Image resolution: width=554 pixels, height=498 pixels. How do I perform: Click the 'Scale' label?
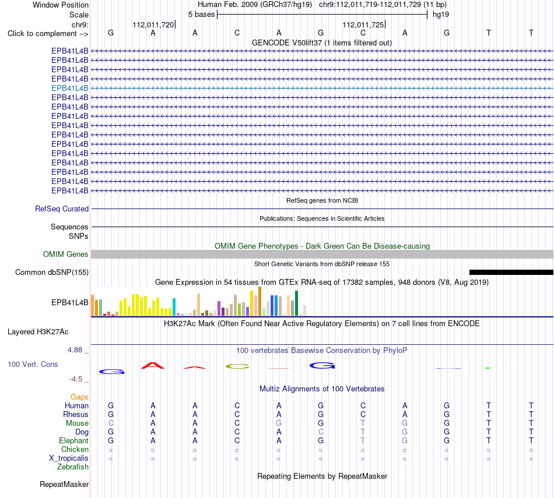79,15
